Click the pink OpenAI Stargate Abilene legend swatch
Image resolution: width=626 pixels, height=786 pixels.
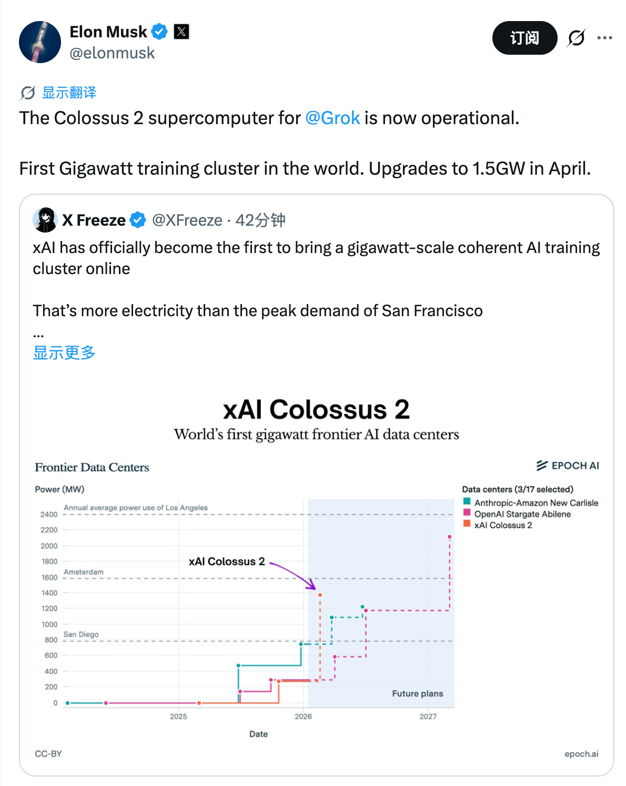coord(467,513)
